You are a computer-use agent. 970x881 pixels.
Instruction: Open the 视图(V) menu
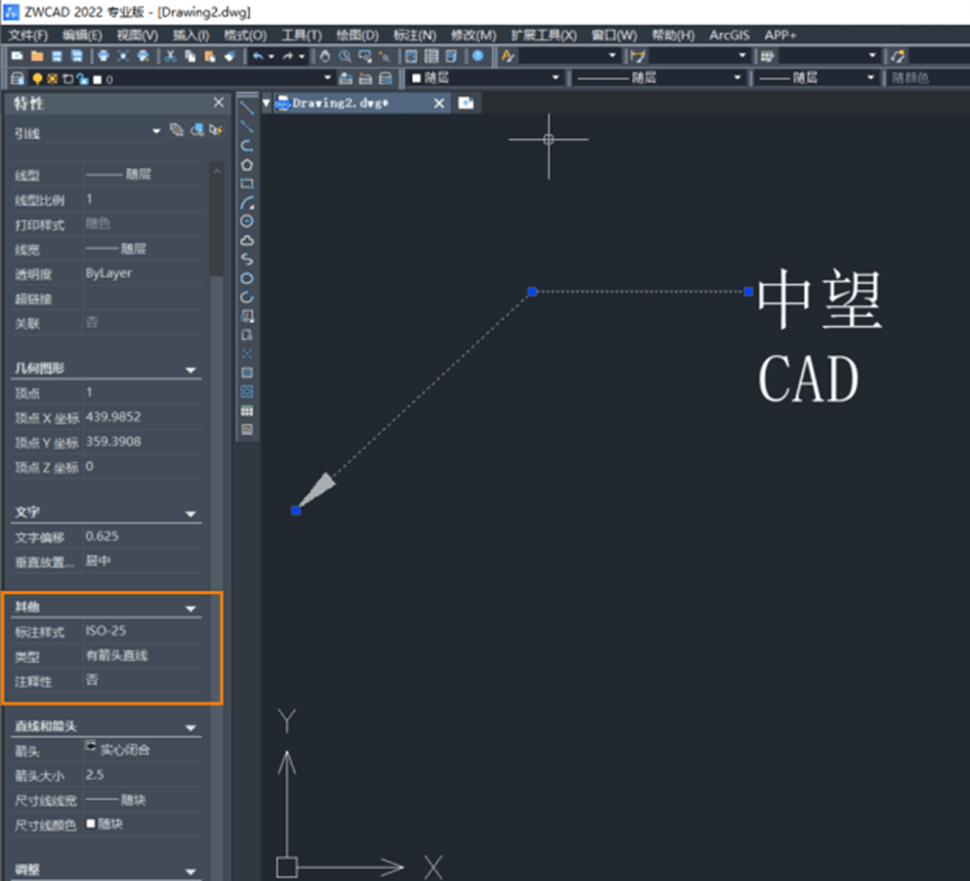click(137, 35)
